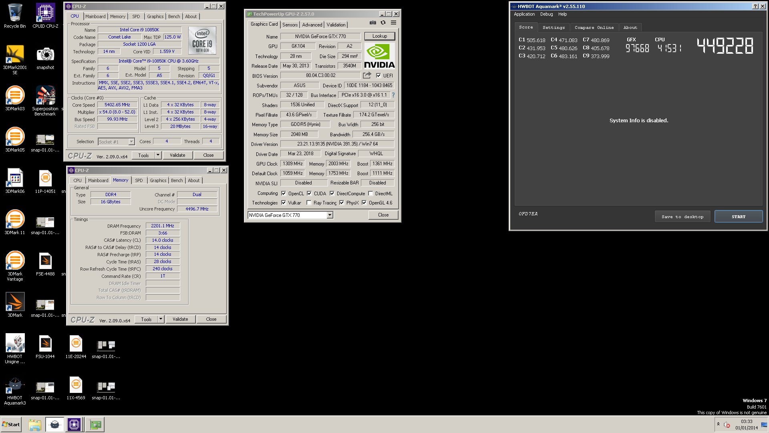This screenshot has height=433, width=769.
Task: Click the Lookup button in GPU-Z
Action: click(380, 36)
